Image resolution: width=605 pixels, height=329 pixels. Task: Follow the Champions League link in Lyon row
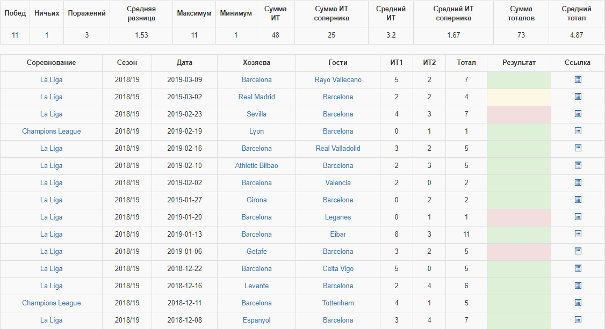click(52, 131)
